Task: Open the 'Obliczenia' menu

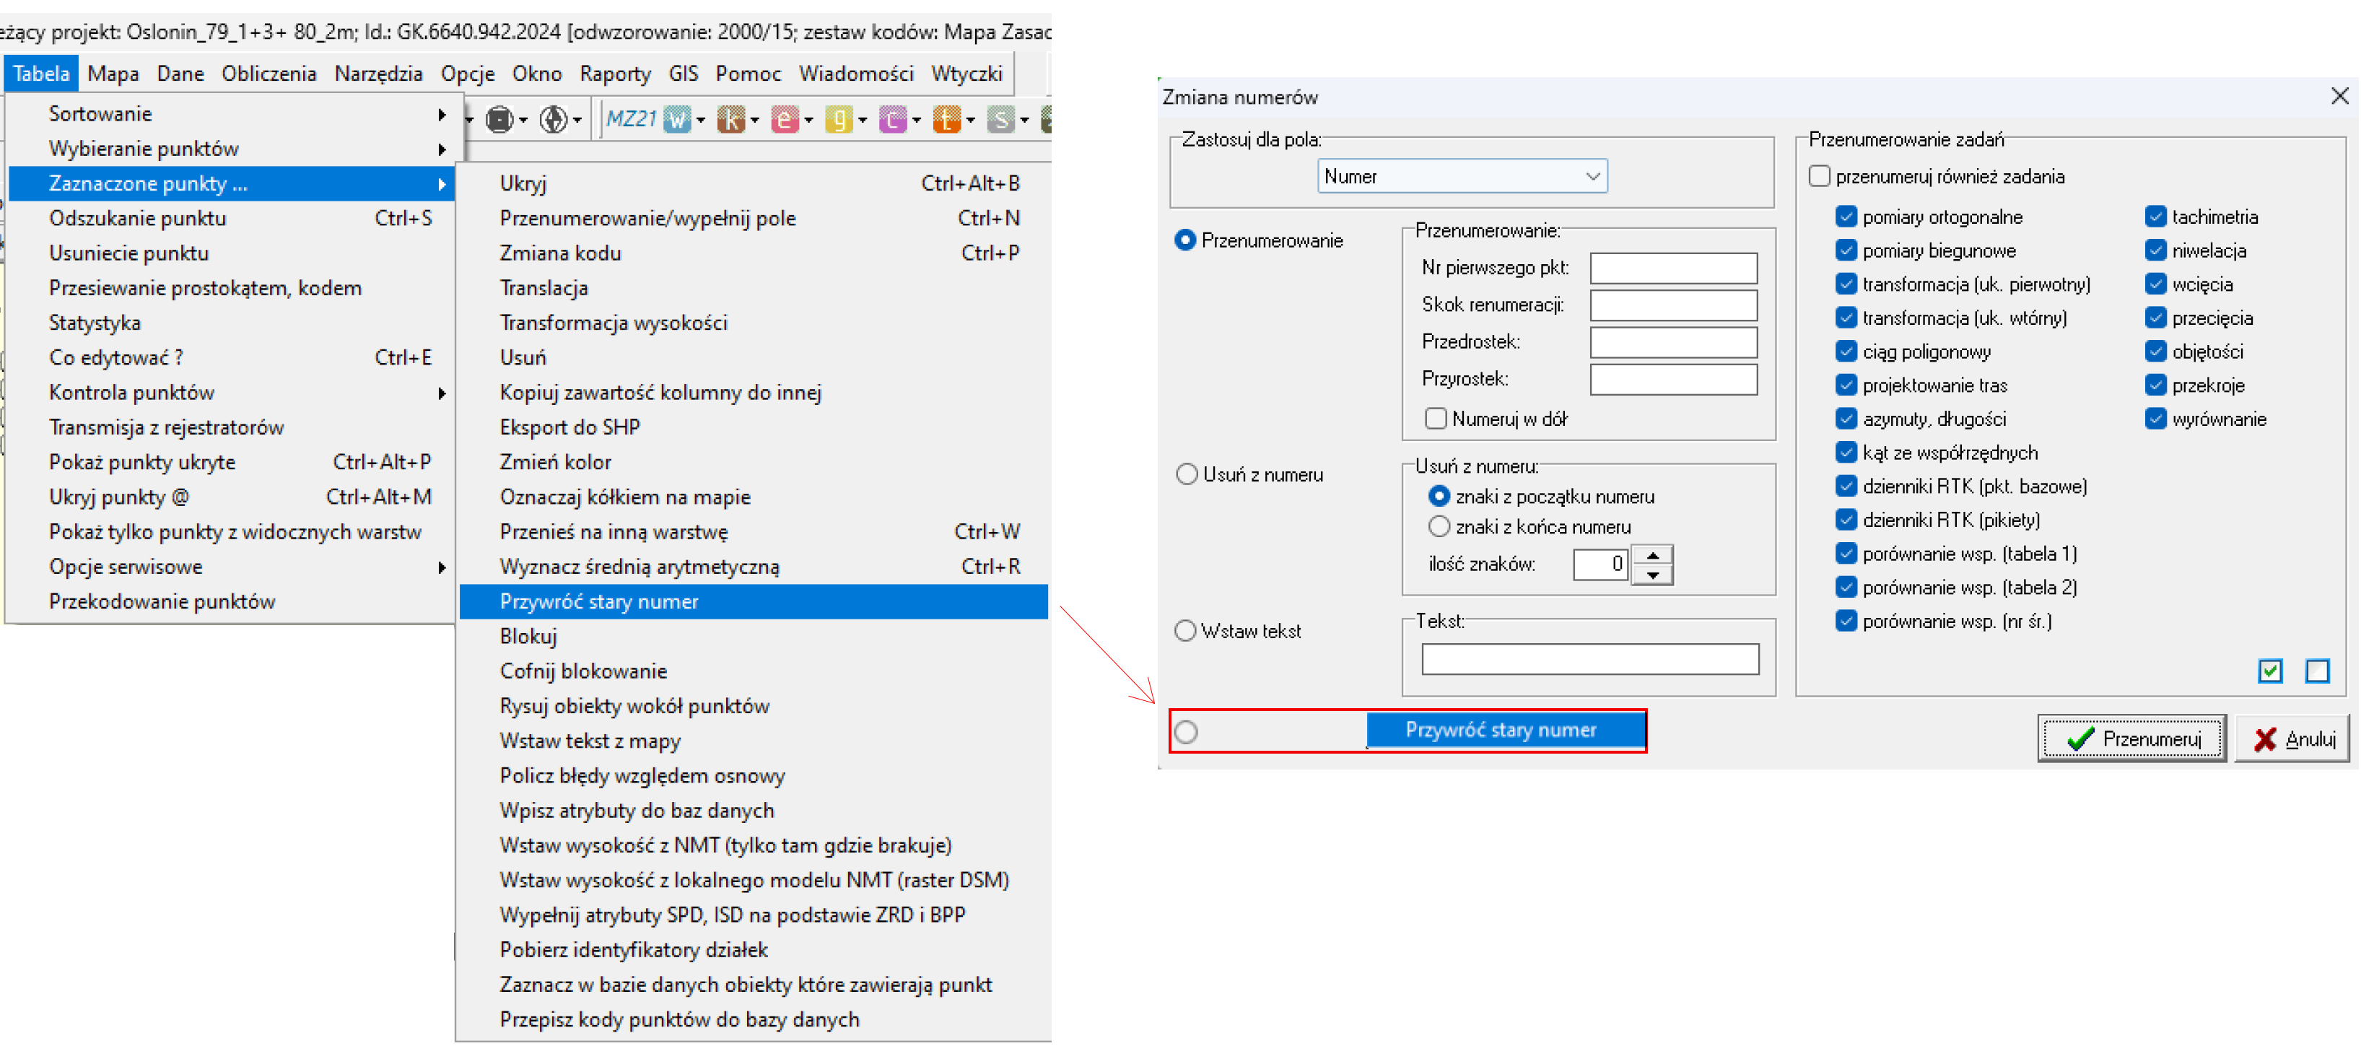Action: tap(269, 74)
